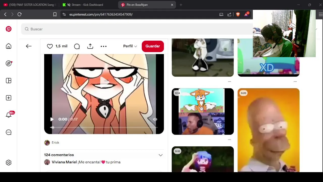The height and width of the screenshot is (182, 323).
Task: Switch to Stream - Kick Dashboard tab
Action: 87,5
